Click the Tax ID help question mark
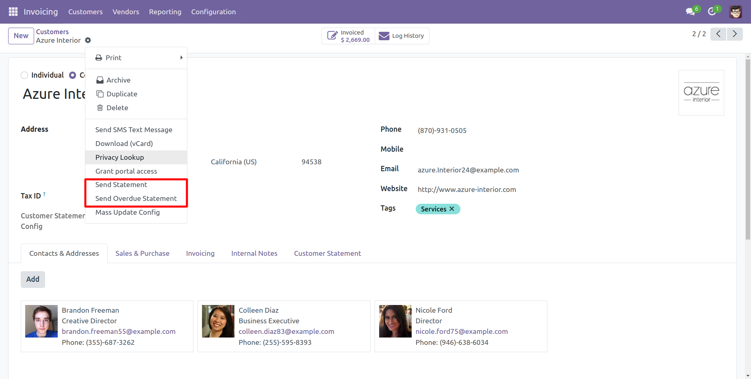Viewport: 751px width, 379px height. point(44,194)
